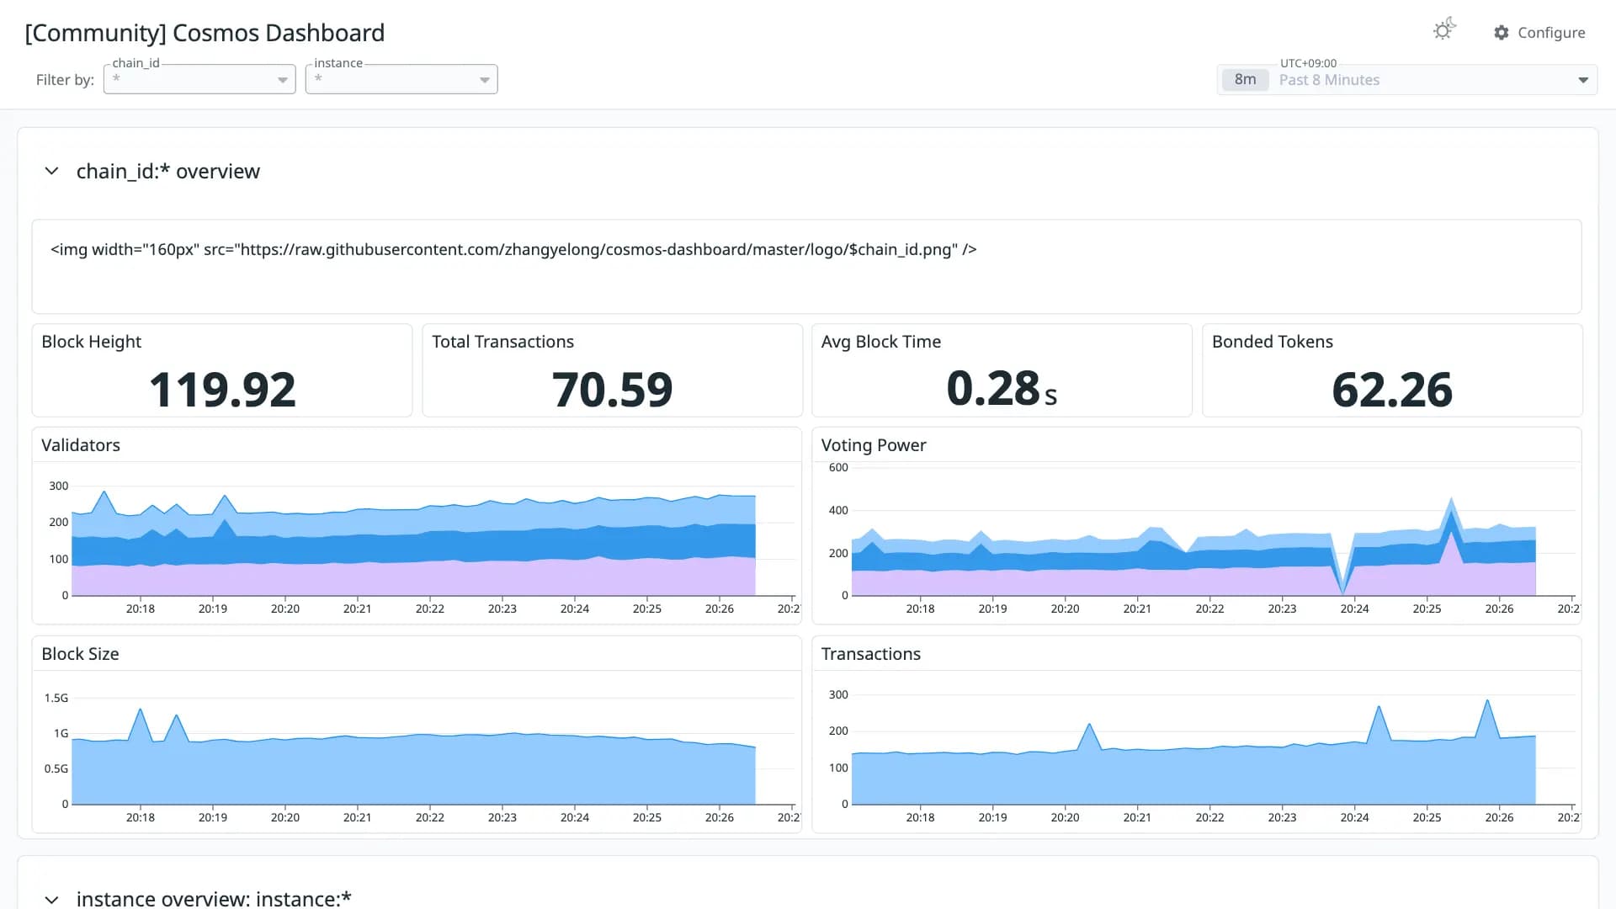This screenshot has width=1616, height=909.
Task: Click the Block Size panel title
Action: (x=80, y=654)
